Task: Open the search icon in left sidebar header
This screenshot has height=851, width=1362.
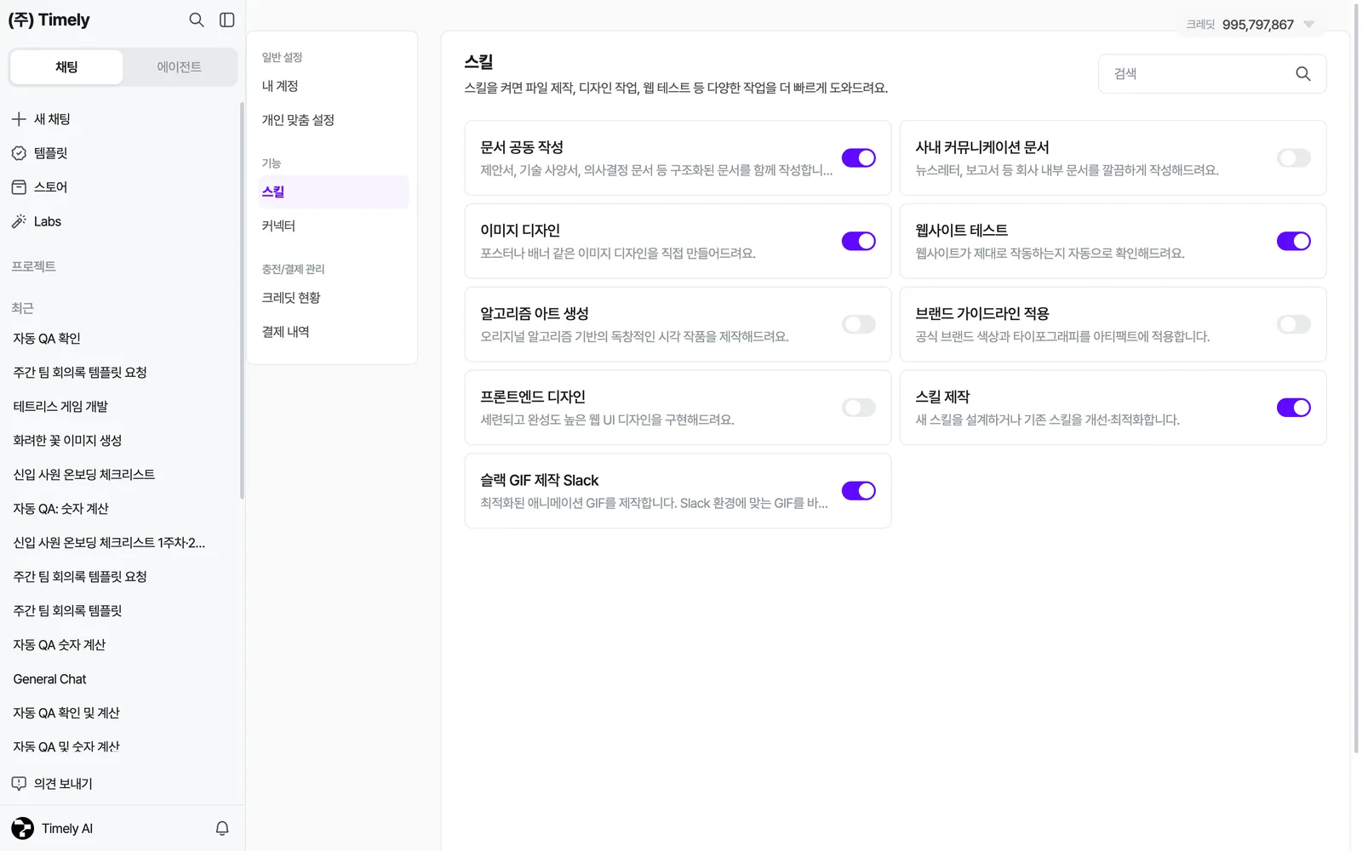Action: click(x=197, y=20)
